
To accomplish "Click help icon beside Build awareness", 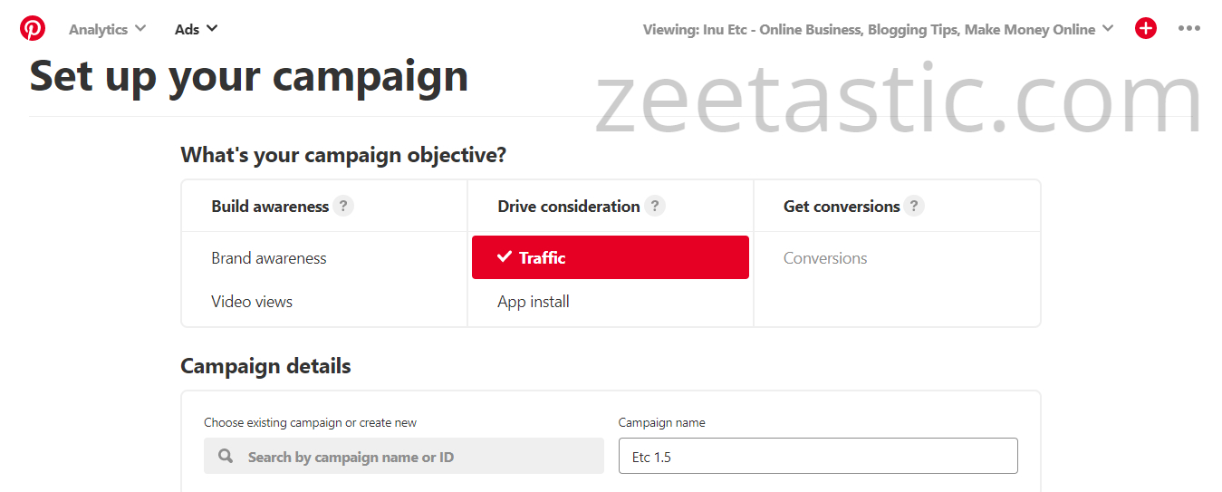I will click(x=342, y=207).
